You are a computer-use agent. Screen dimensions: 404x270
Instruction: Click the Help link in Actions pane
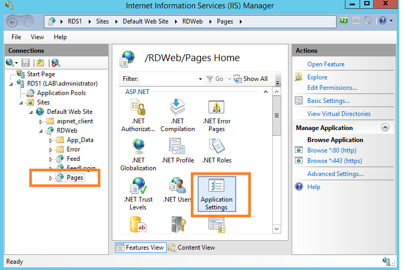[x=314, y=187]
